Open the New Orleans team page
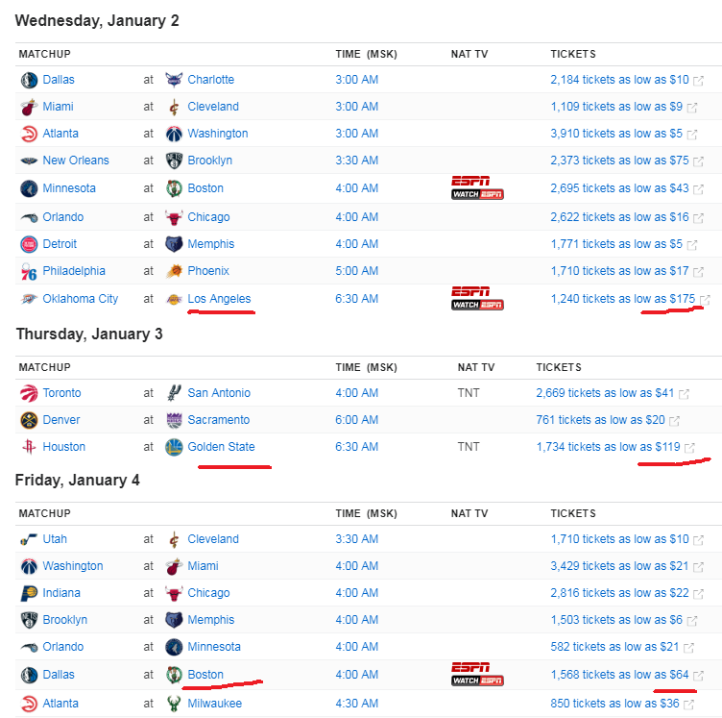Screen dimensions: 722x718 point(76,161)
